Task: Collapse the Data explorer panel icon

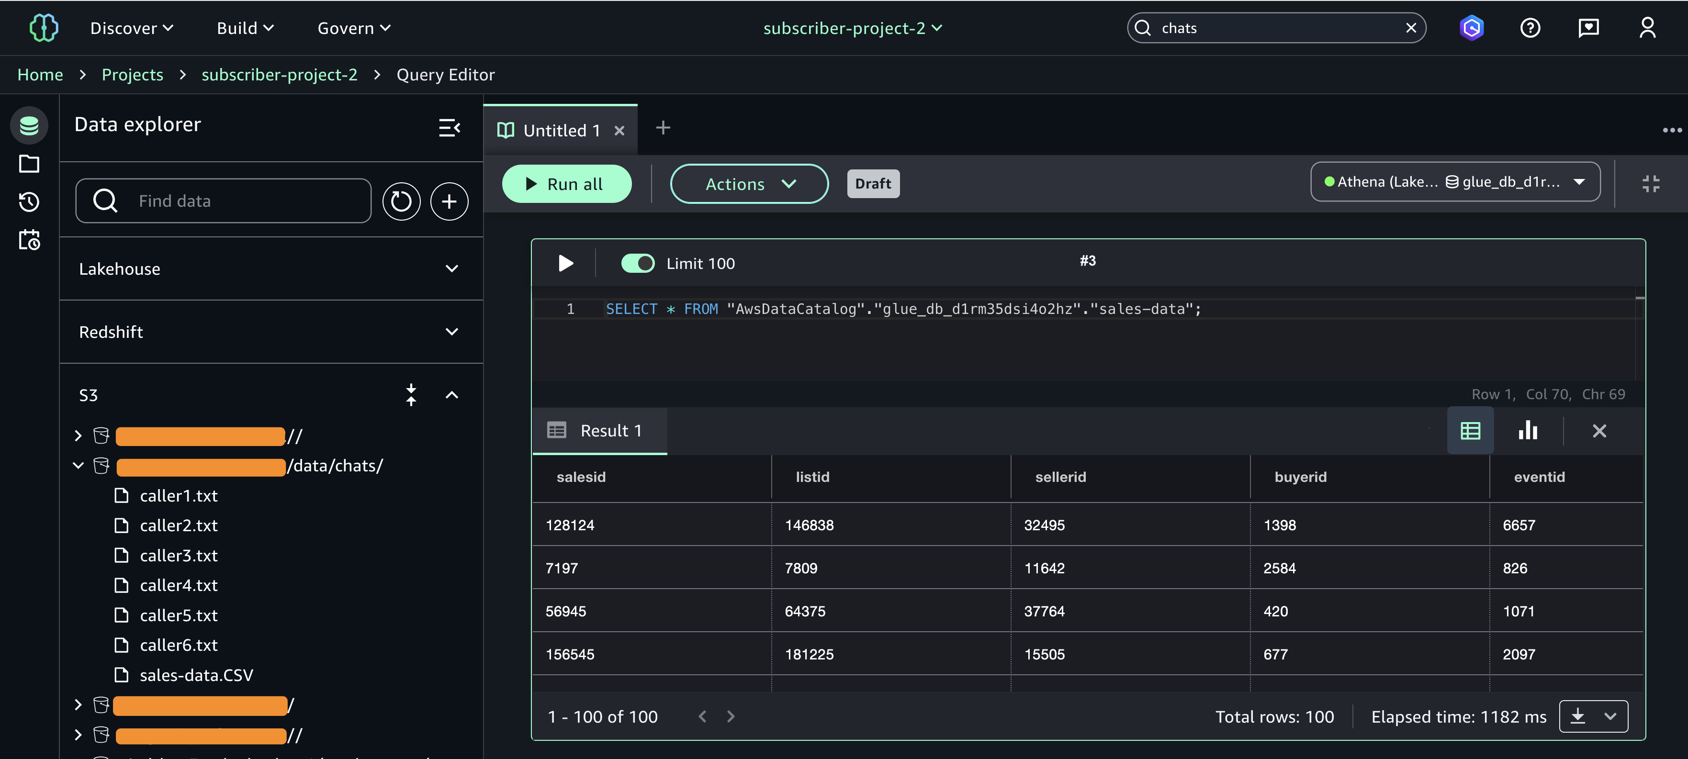Action: pyautogui.click(x=449, y=127)
